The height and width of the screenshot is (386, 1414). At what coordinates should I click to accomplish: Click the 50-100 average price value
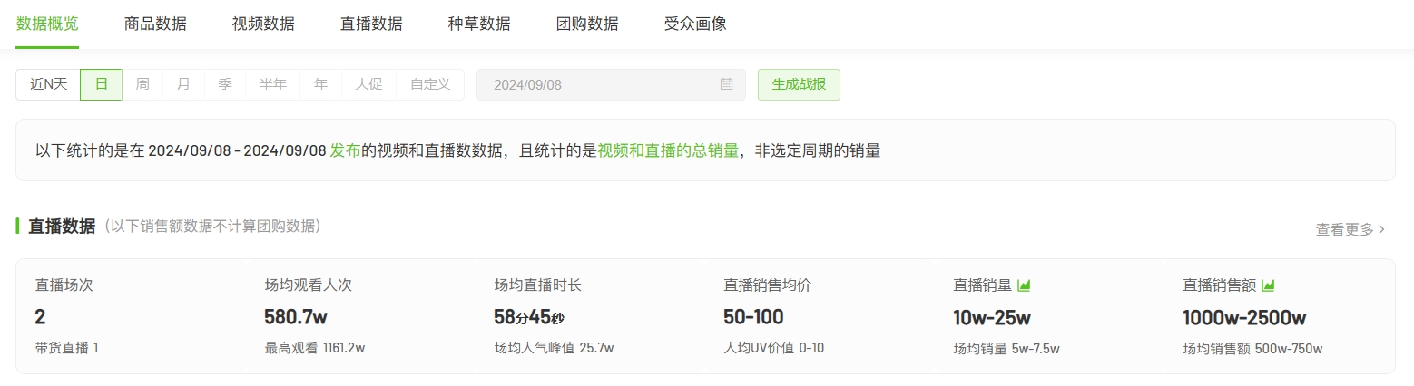753,317
